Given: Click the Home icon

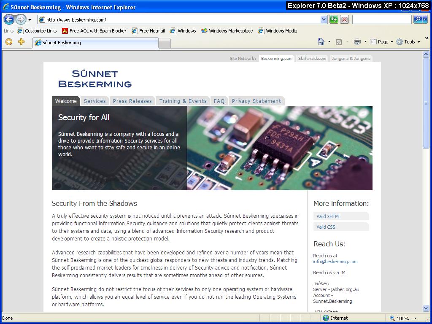Looking at the screenshot, I should 321,42.
